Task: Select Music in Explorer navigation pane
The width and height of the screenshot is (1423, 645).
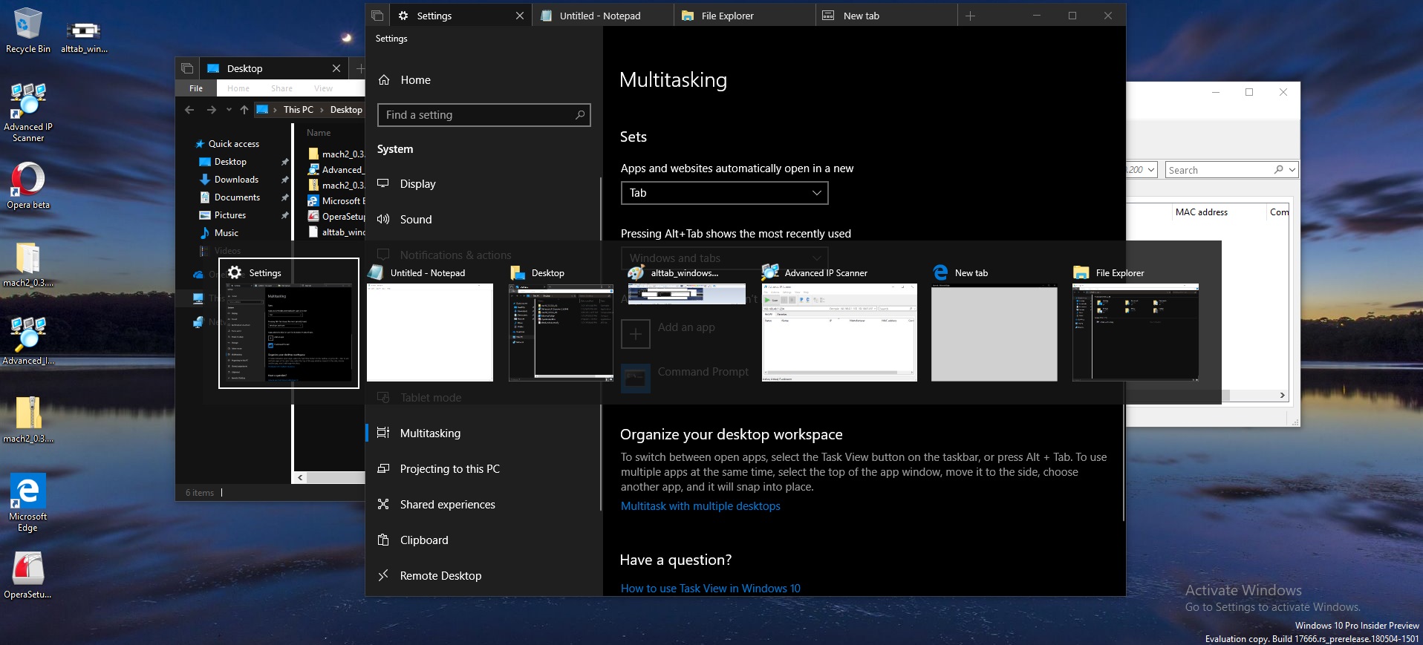Action: 226,233
